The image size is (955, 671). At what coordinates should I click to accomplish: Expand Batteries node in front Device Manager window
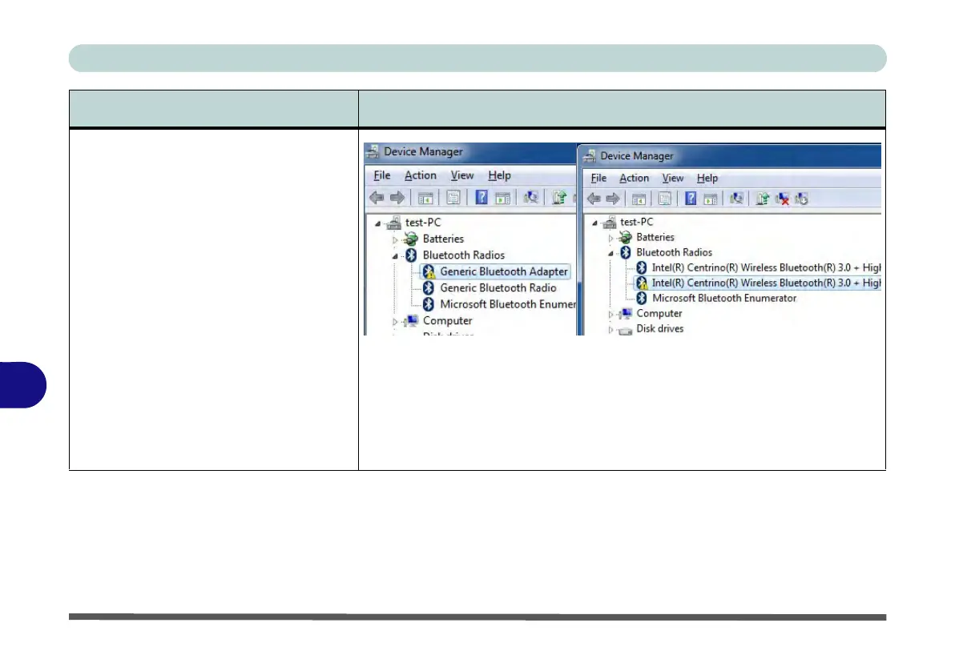click(x=610, y=238)
